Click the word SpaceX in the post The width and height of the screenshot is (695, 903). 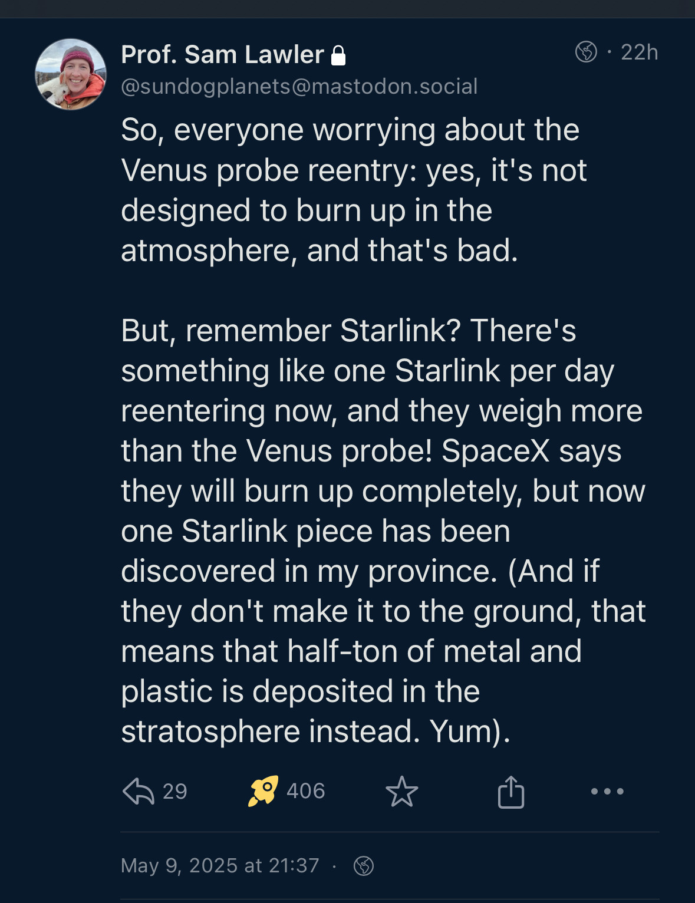coord(495,451)
